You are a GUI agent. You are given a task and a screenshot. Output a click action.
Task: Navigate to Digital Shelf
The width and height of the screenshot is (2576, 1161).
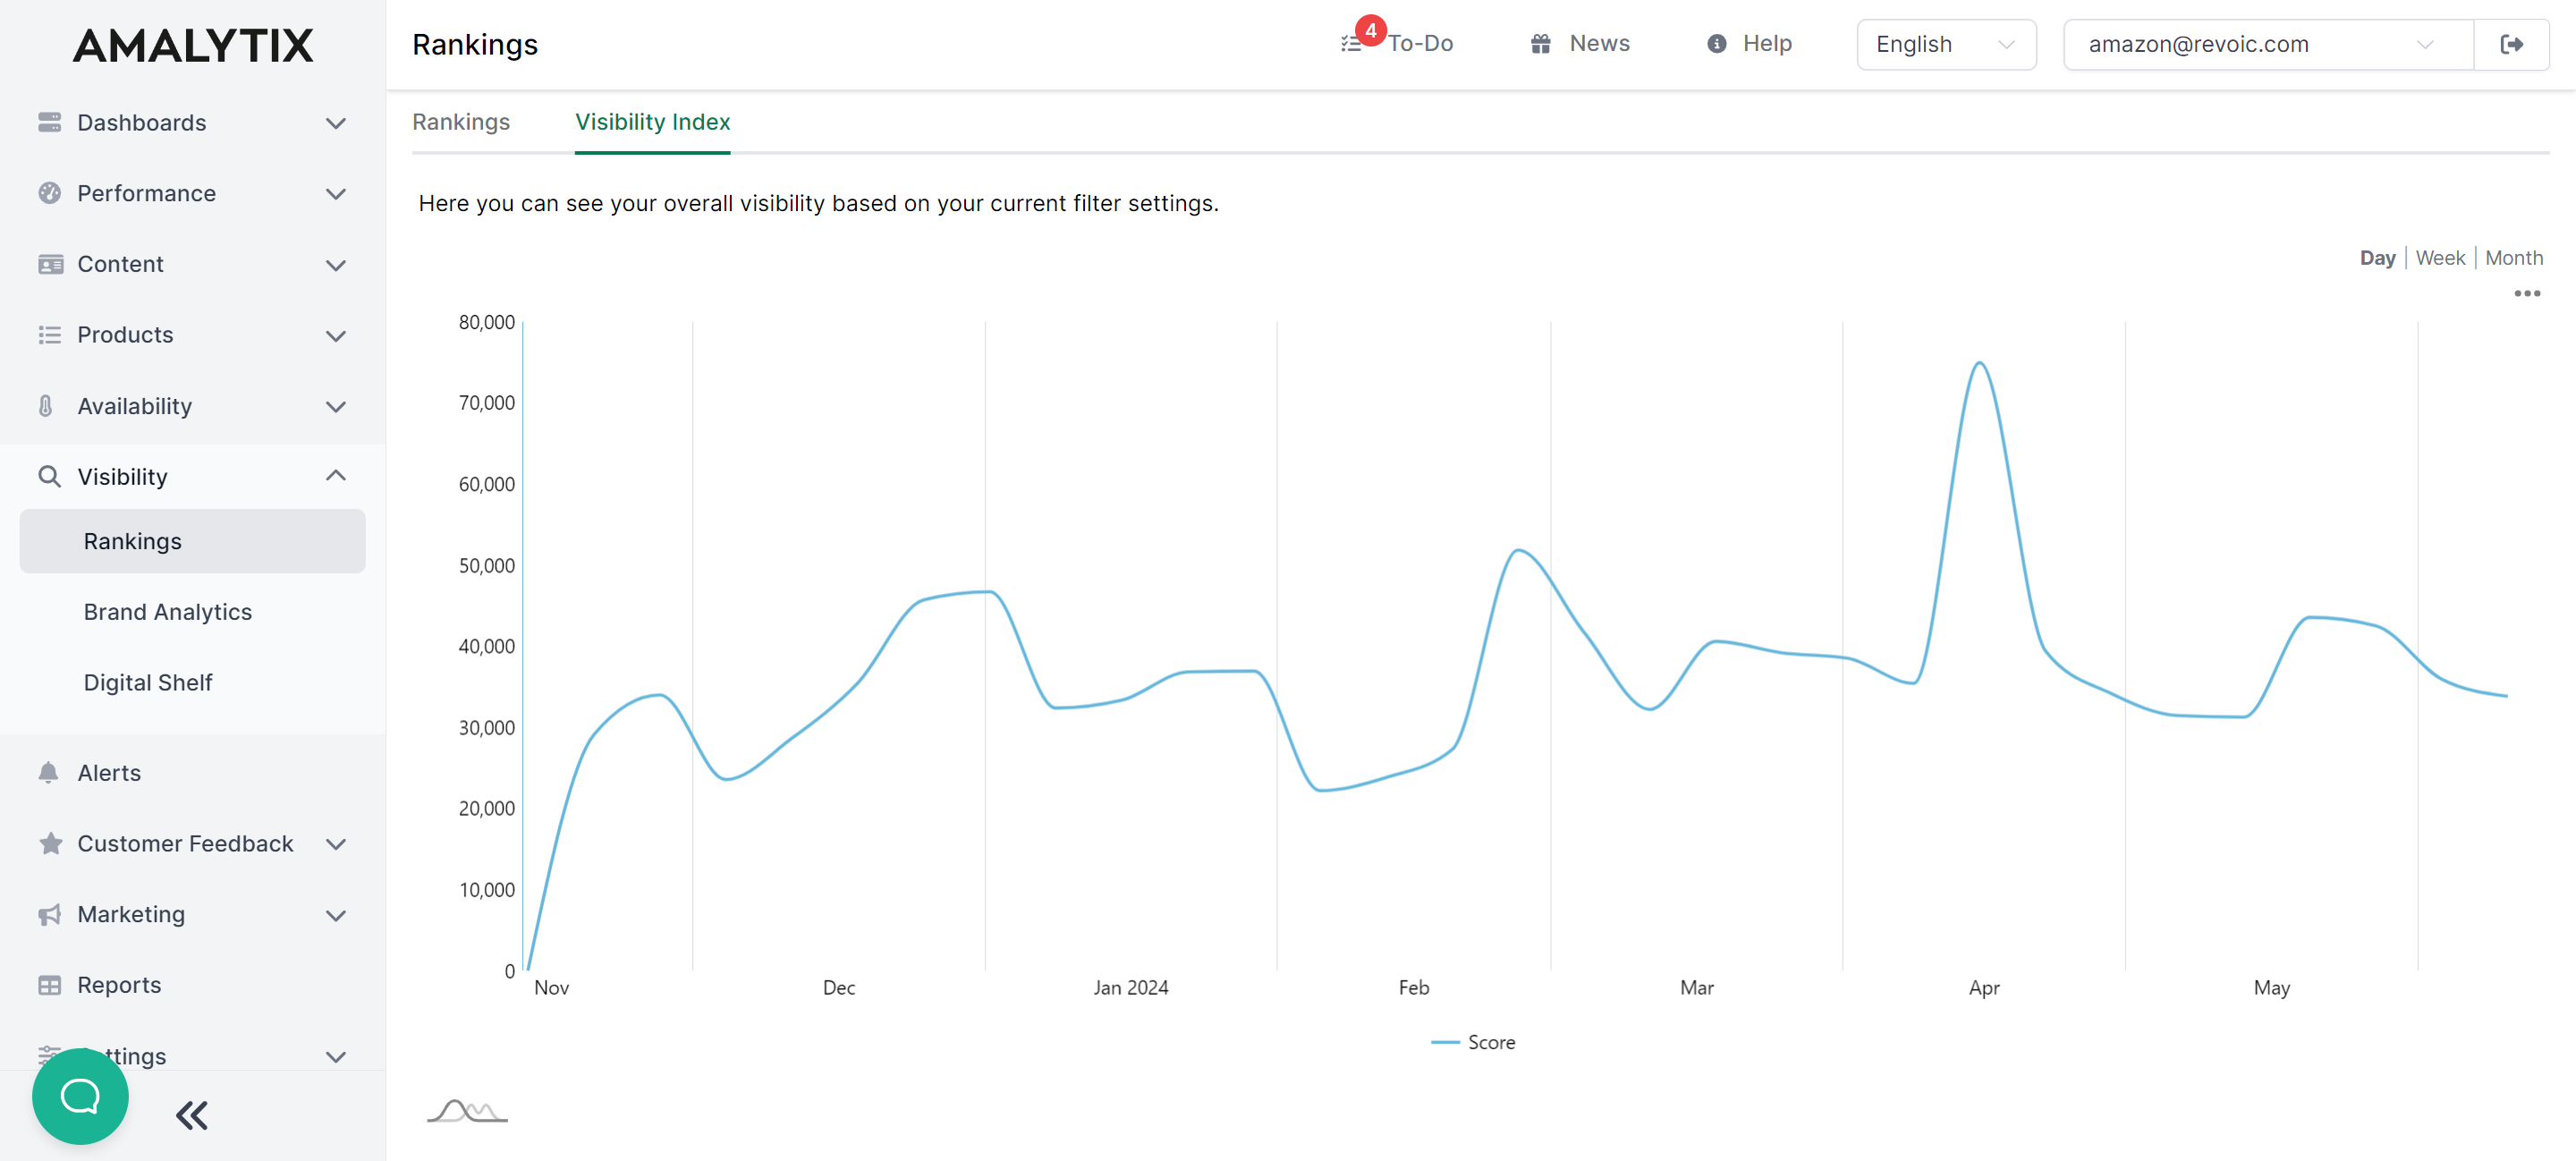coord(148,682)
